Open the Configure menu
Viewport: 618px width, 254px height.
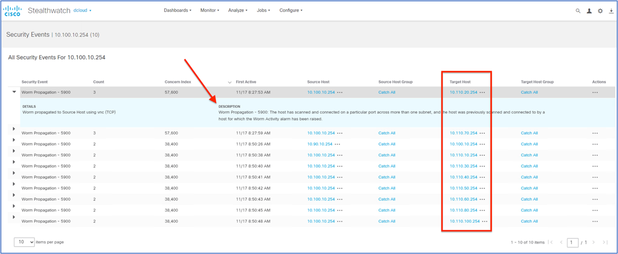coord(291,10)
